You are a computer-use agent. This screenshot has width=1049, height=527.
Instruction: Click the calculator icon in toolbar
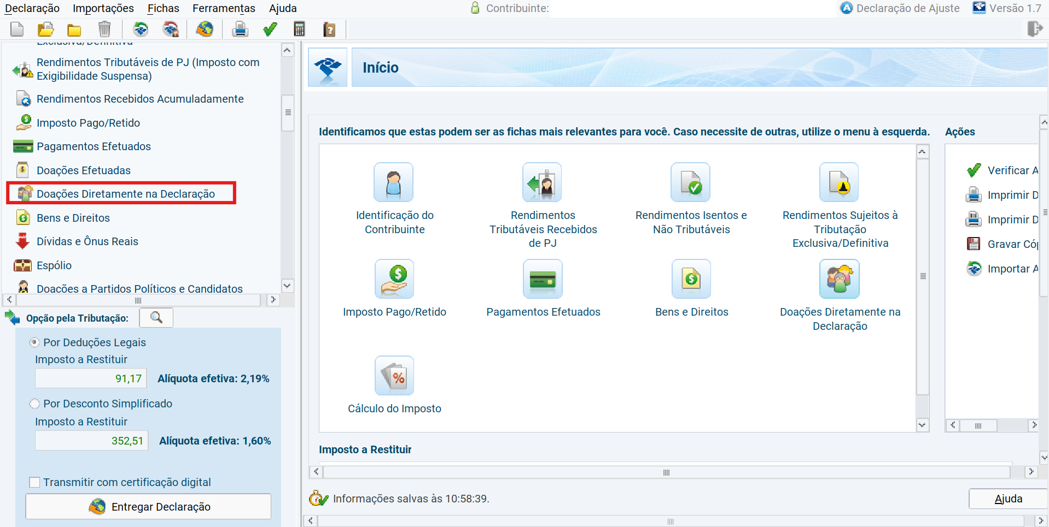299,29
